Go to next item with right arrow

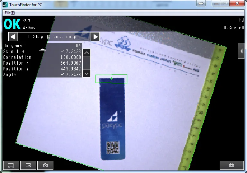point(95,36)
